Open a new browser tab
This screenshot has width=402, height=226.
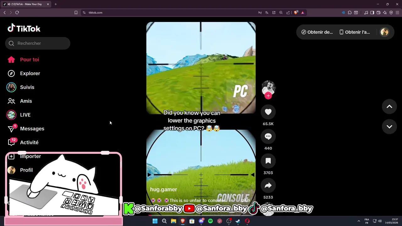(56, 4)
